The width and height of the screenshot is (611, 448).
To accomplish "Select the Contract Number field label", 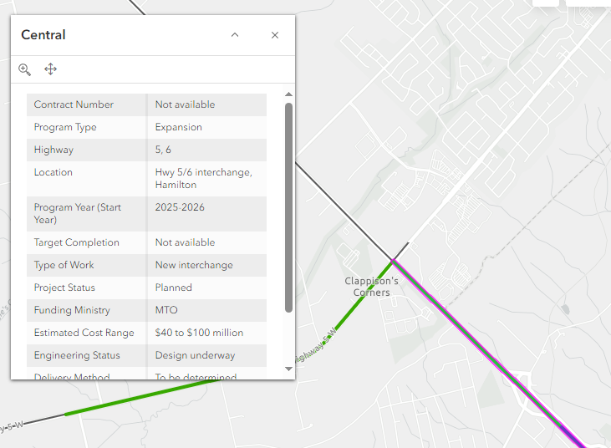I will (x=74, y=104).
